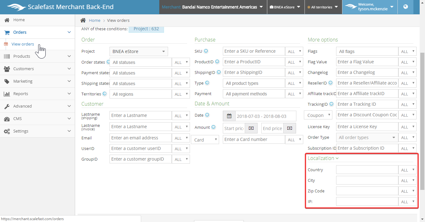Open the Card type dropdown
This screenshot has width=425, height=222.
click(x=205, y=140)
